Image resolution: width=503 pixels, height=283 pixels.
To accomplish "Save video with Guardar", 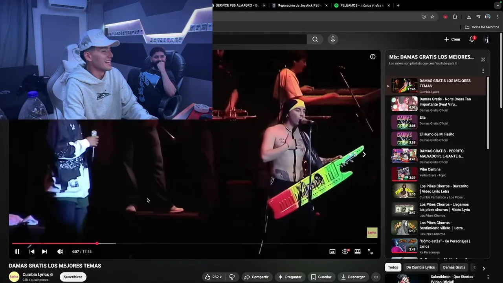I will click(321, 277).
